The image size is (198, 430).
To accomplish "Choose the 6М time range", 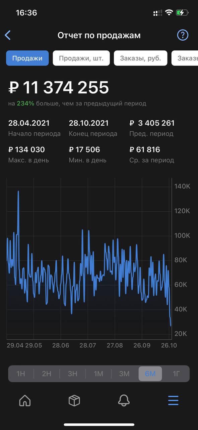I will coord(150,374).
